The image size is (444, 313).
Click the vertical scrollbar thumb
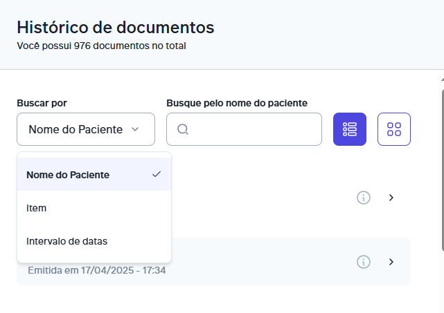pos(443,169)
